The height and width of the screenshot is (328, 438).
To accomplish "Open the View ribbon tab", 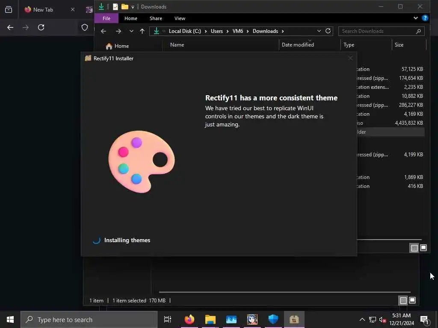I will [180, 18].
